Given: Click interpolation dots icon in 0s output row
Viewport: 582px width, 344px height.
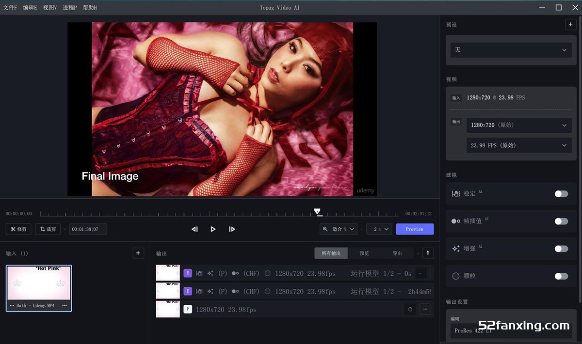Looking at the screenshot, I should tap(235, 273).
